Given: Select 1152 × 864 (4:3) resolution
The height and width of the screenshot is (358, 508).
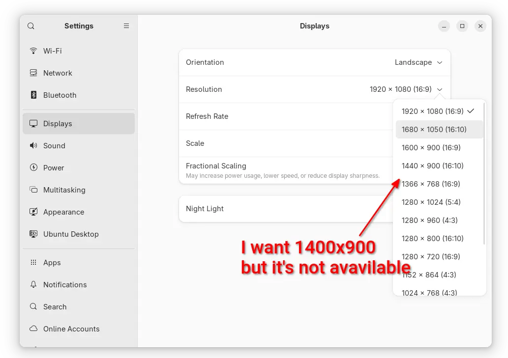Looking at the screenshot, I should 439,275.
